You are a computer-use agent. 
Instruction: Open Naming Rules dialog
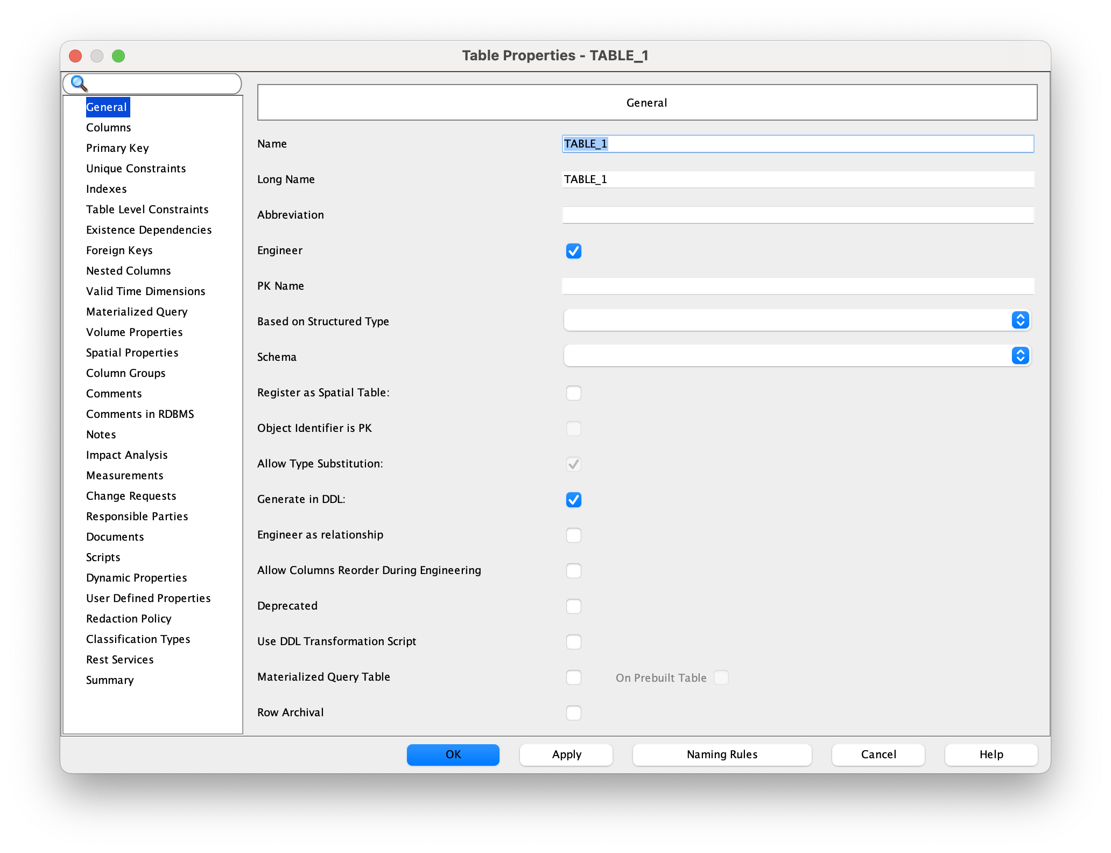coord(721,754)
